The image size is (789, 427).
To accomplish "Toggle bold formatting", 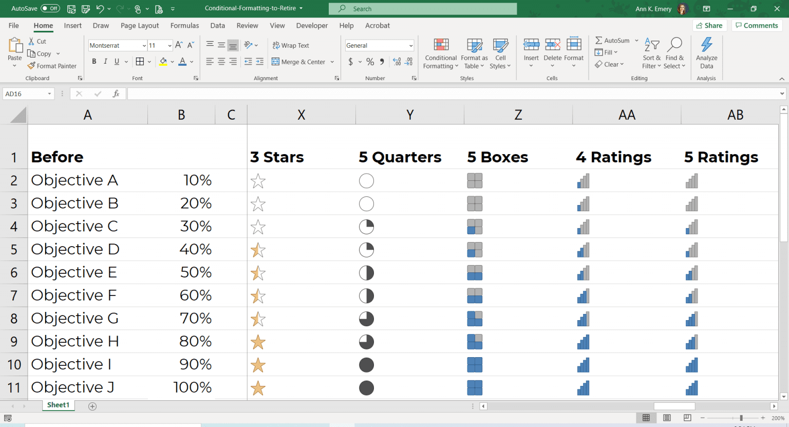I will pos(94,61).
